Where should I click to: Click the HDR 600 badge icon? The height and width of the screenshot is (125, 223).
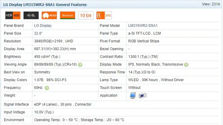point(13,15)
